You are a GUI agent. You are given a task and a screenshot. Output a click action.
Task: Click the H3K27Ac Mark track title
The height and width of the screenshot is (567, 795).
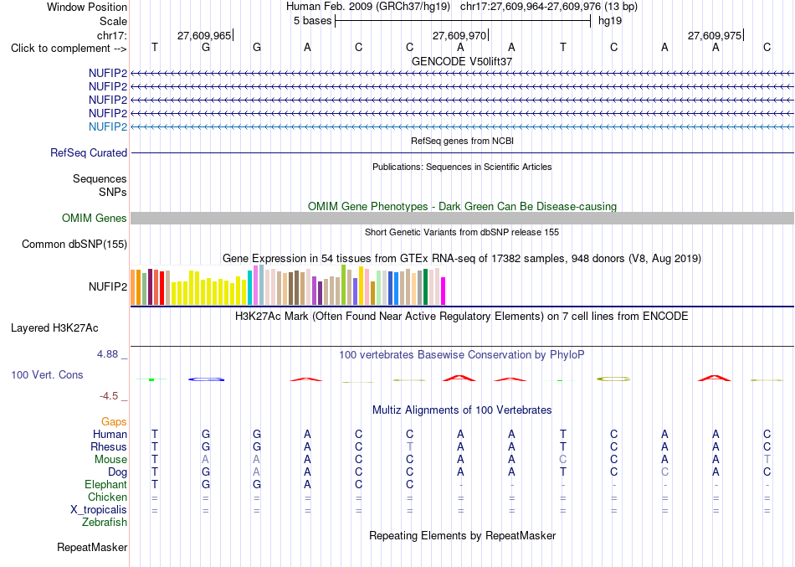[x=462, y=317]
